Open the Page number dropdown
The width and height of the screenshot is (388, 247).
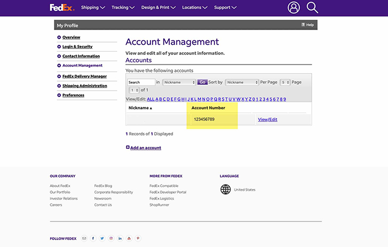(x=133, y=90)
